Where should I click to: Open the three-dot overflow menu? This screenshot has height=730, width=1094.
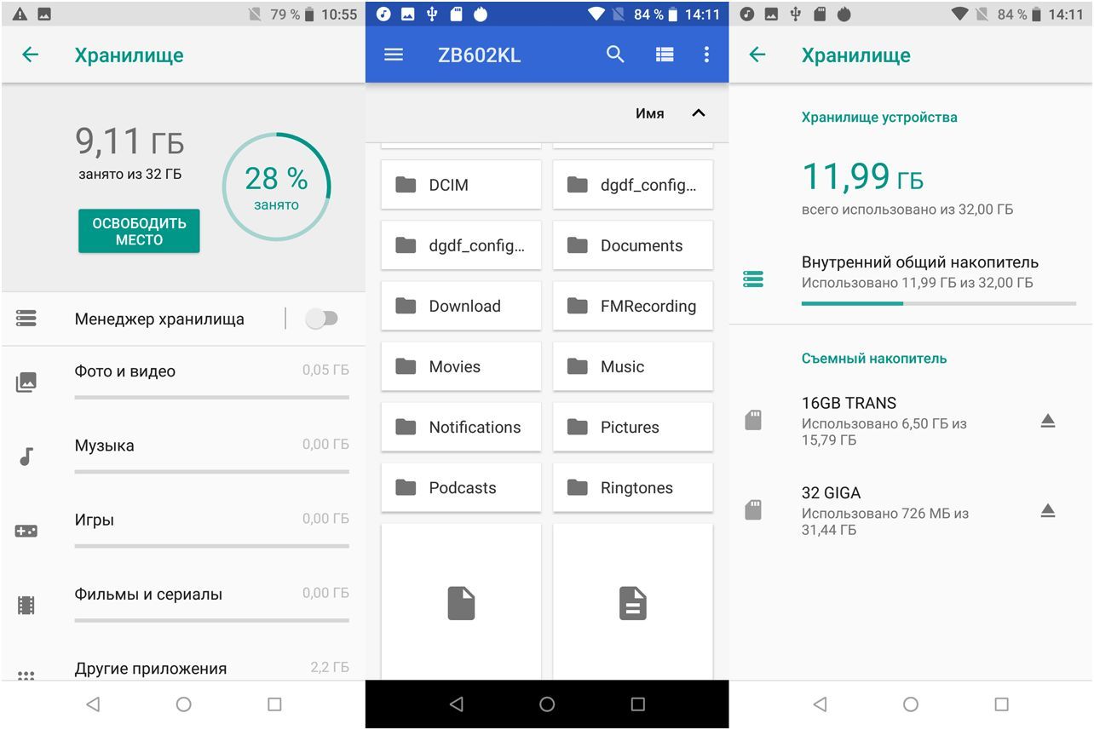click(706, 55)
